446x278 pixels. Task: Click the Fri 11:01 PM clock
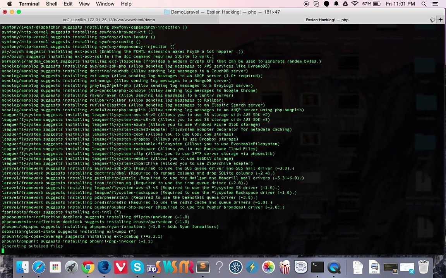click(400, 4)
